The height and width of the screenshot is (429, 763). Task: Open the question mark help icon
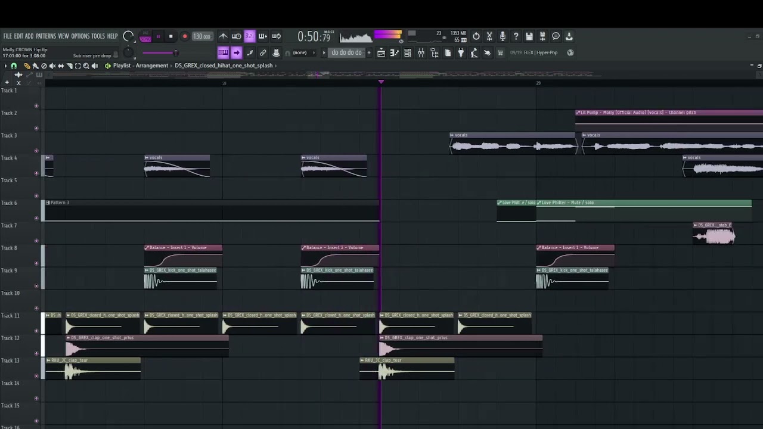point(516,36)
